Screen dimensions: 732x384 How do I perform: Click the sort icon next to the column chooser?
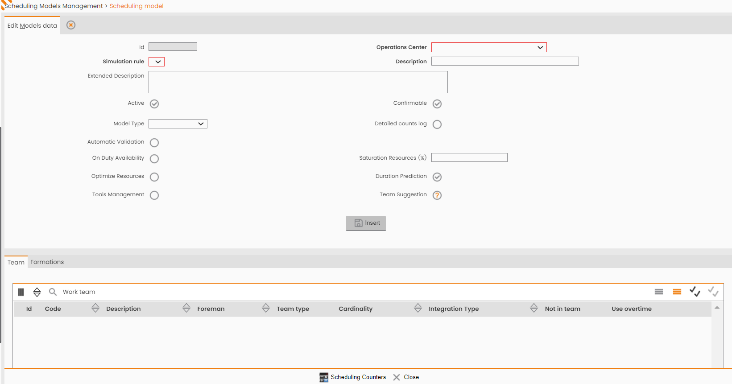37,292
